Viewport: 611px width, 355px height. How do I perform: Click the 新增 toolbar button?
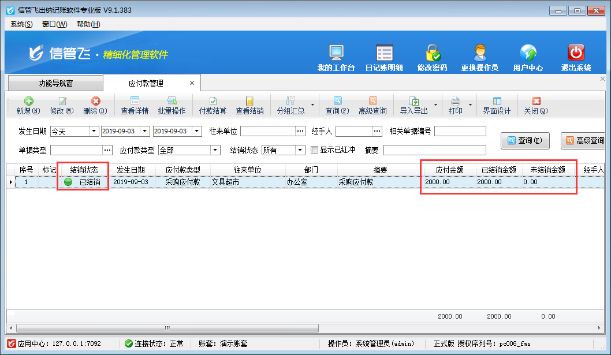click(28, 105)
